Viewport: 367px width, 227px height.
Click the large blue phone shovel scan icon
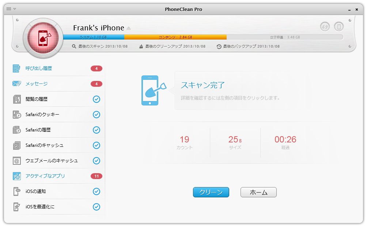(154, 90)
